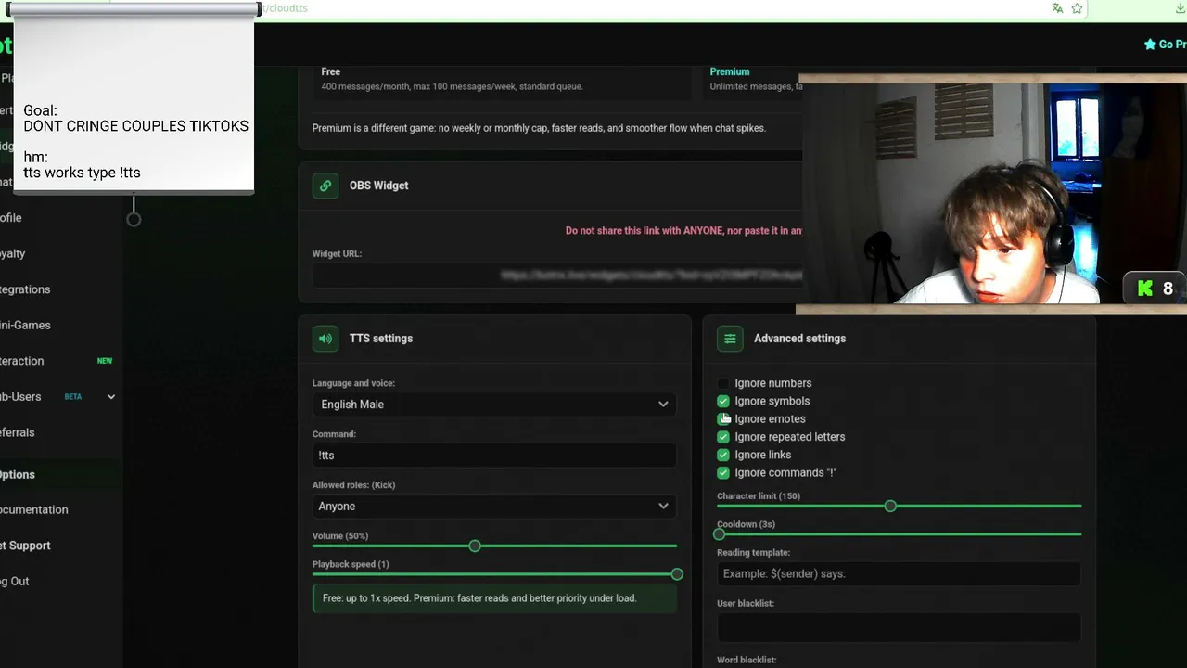Click the BETA badge beside Sub-Users
This screenshot has height=668, width=1187.
pos(72,397)
